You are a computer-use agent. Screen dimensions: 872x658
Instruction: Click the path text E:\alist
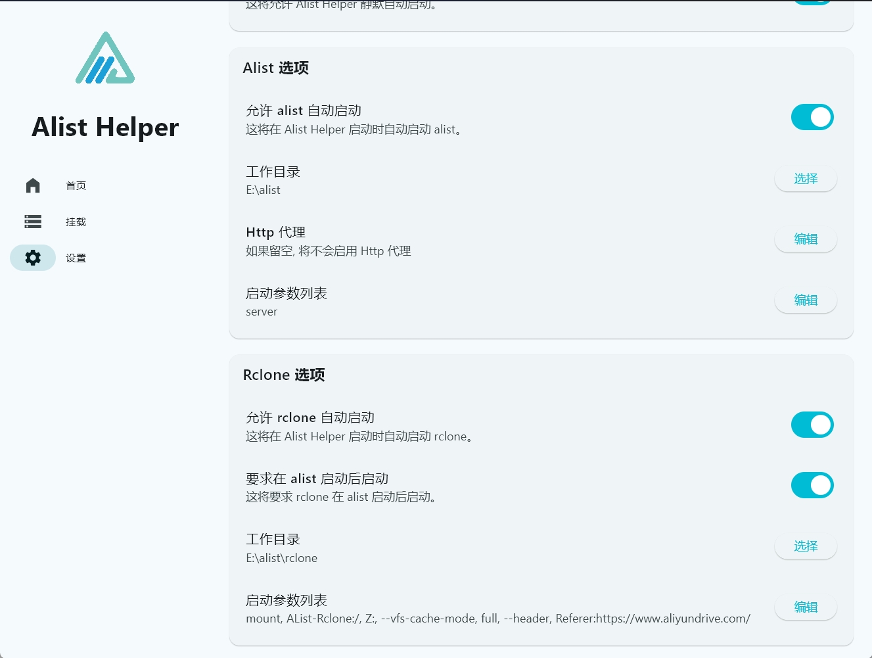click(x=263, y=190)
